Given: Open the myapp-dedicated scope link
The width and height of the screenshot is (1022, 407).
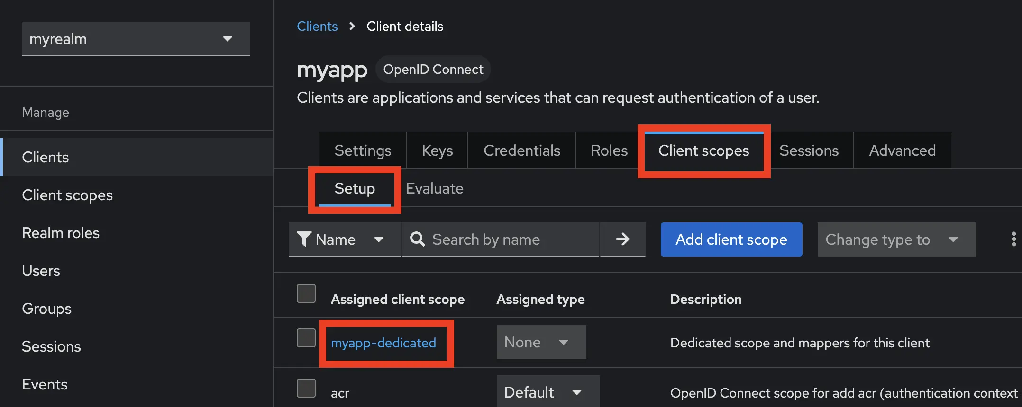Looking at the screenshot, I should [x=383, y=343].
